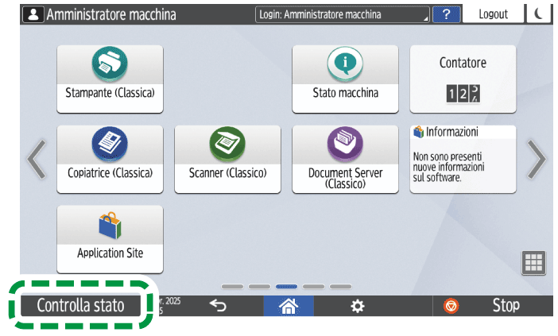Image resolution: width=558 pixels, height=336 pixels.
Task: Open Stato macchina info tile
Action: click(x=345, y=79)
